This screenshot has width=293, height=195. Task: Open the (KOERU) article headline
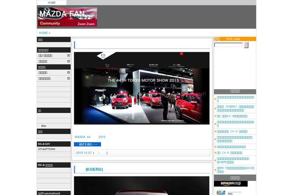tap(94, 170)
